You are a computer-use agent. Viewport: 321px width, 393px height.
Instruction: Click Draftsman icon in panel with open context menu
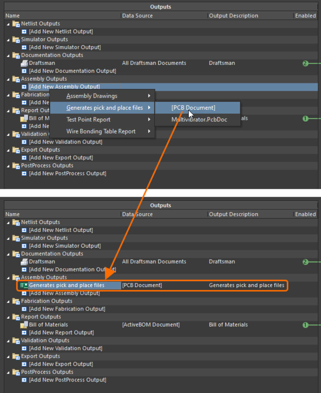24,63
